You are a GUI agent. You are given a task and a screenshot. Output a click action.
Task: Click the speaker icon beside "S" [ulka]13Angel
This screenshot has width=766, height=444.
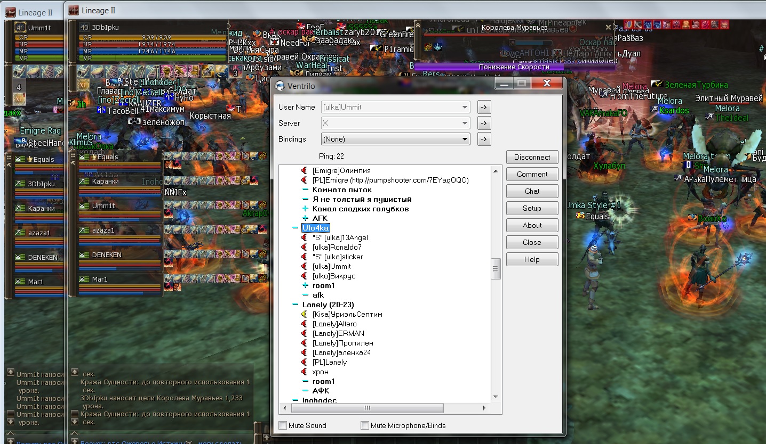(x=305, y=237)
